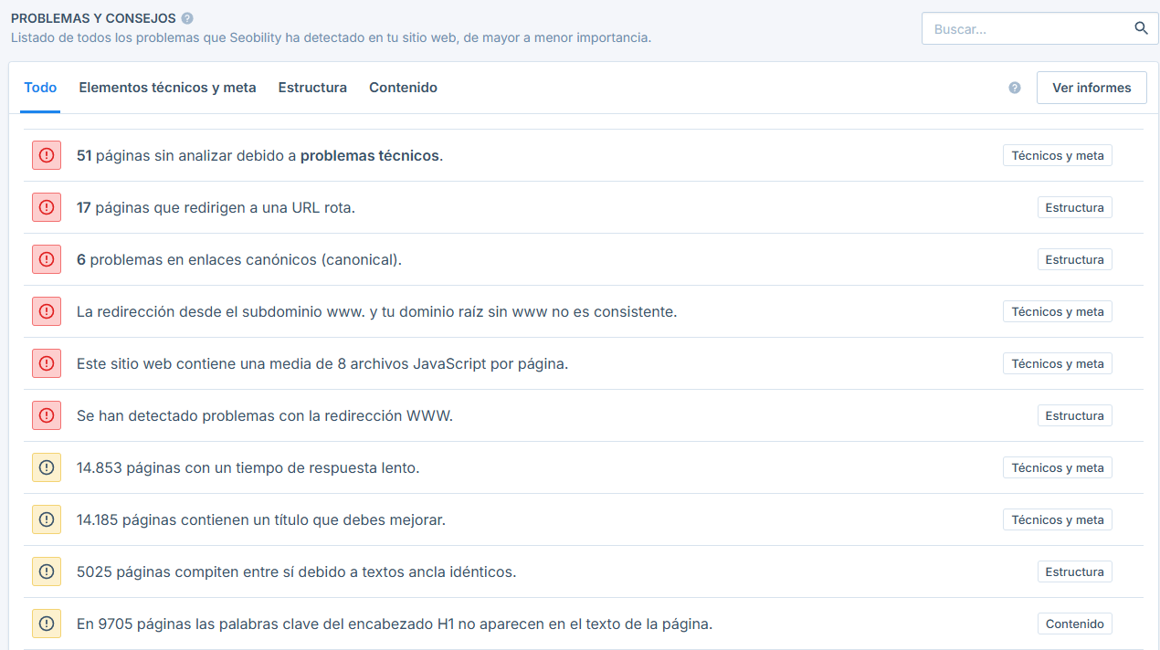Open the Contenido tab
The height and width of the screenshot is (650, 1160).
click(403, 88)
